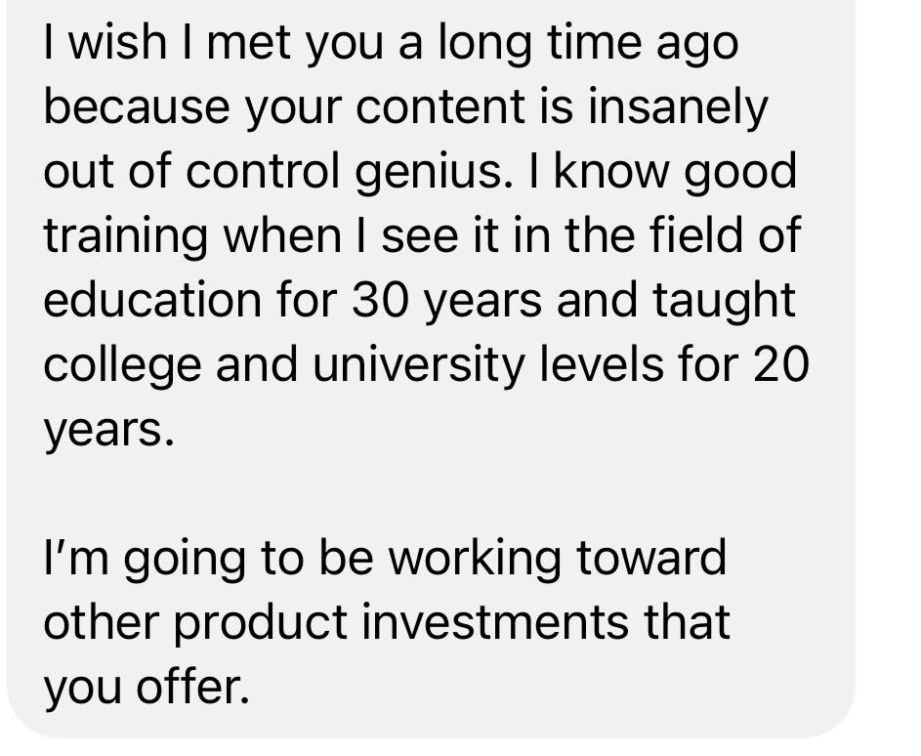
Task: Click the phrase "out of control"
Action: (192, 171)
